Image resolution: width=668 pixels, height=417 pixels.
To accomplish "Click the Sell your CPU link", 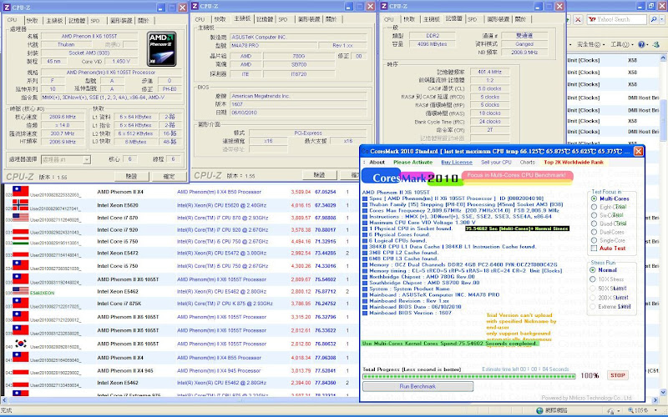I will 496,162.
